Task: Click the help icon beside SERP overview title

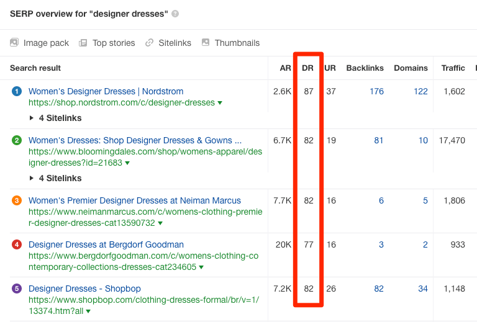Action: [x=175, y=14]
